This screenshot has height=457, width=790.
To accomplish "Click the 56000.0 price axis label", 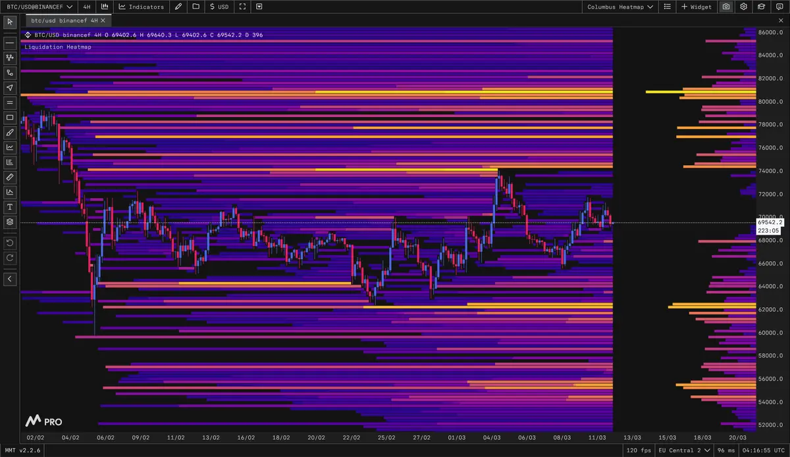I will pyautogui.click(x=770, y=379).
